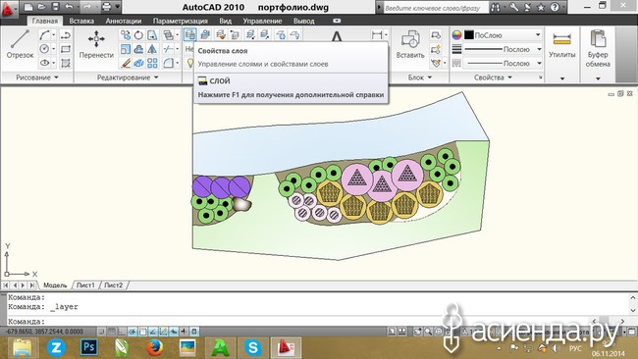Switch to the Лист1 layout tab

point(85,285)
